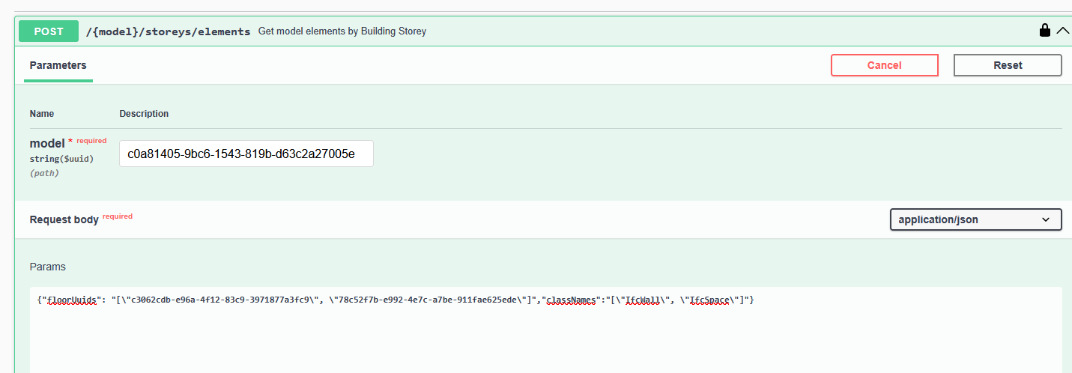Click the green POST method badge
Viewport: 1072px width, 373px height.
pyautogui.click(x=49, y=31)
